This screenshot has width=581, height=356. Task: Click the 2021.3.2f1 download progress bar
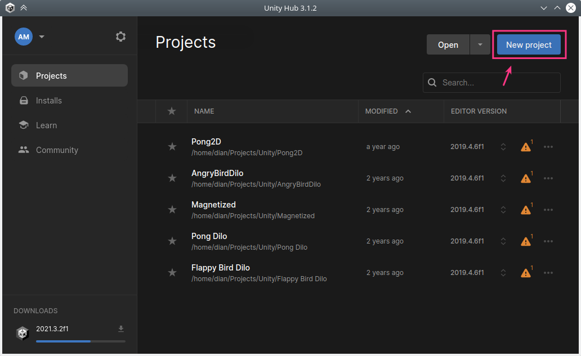click(x=81, y=341)
